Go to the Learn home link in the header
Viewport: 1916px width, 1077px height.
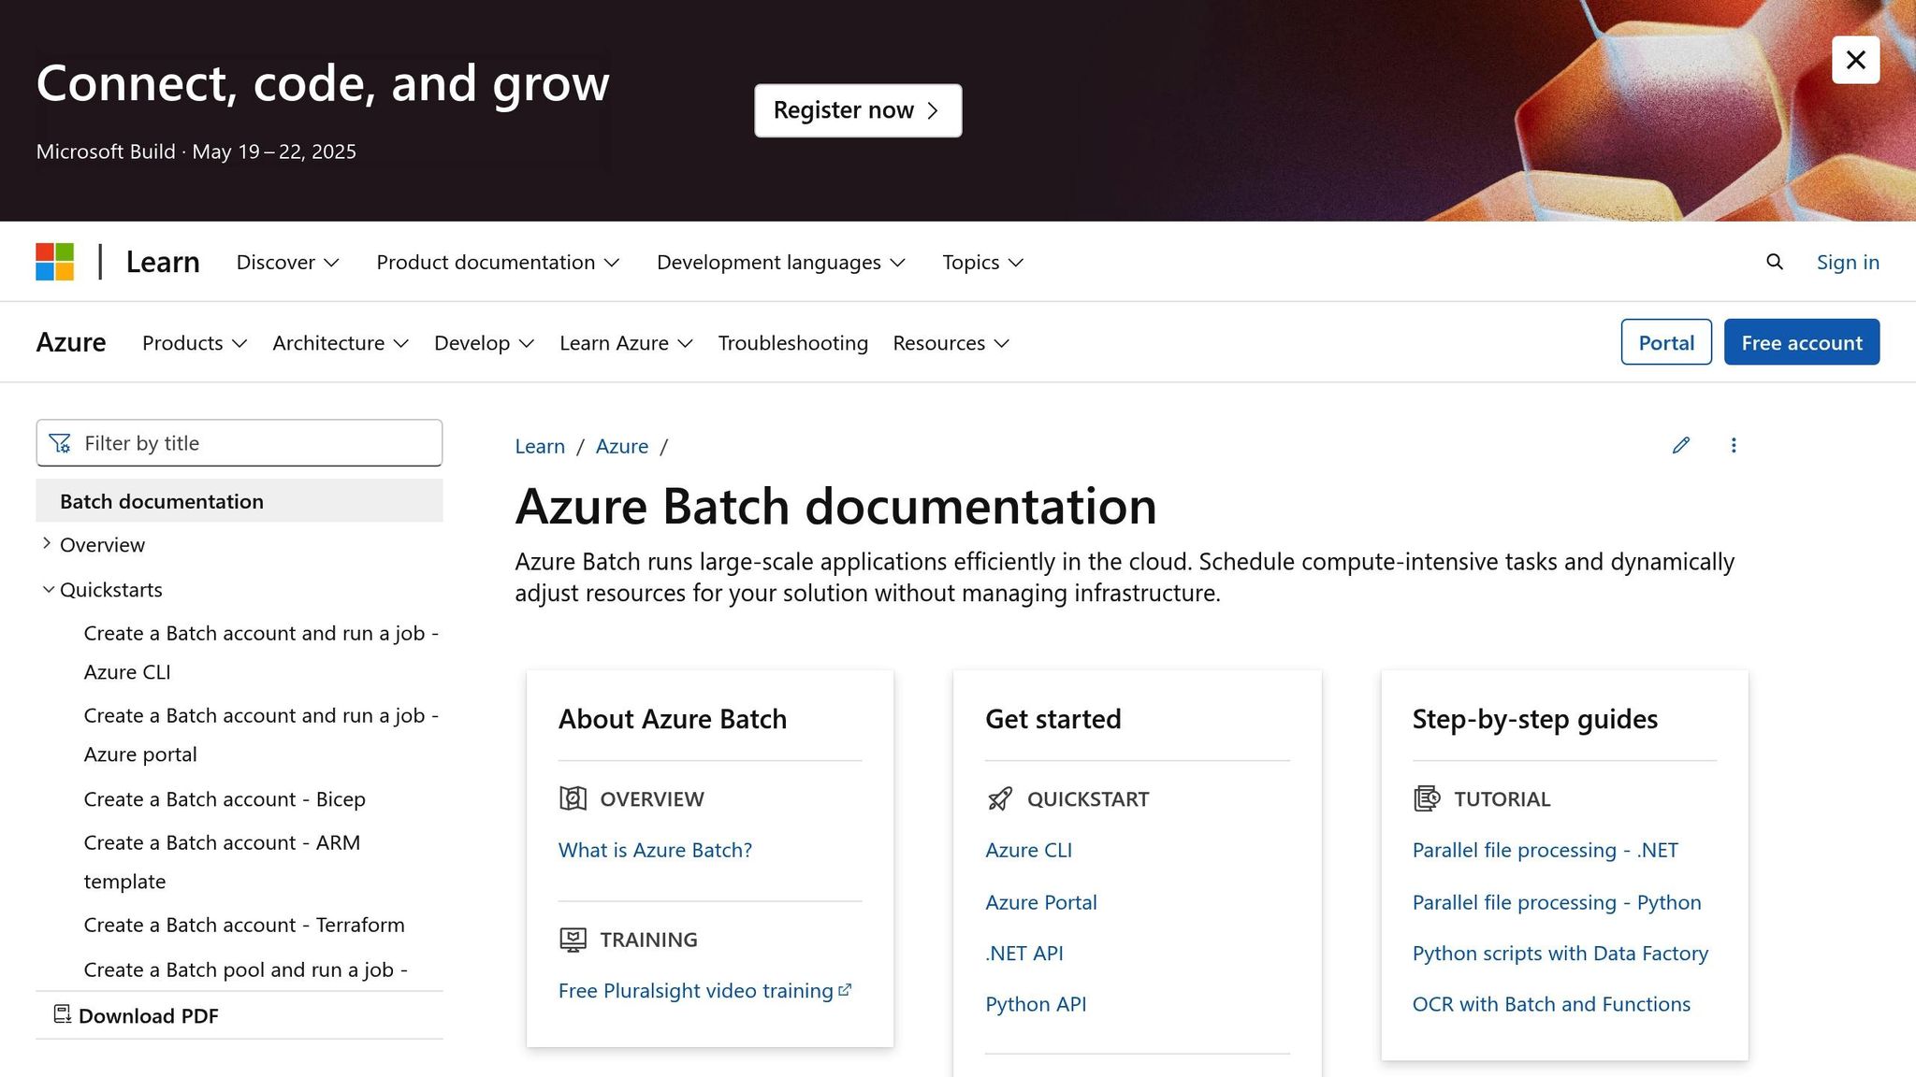[x=163, y=262]
